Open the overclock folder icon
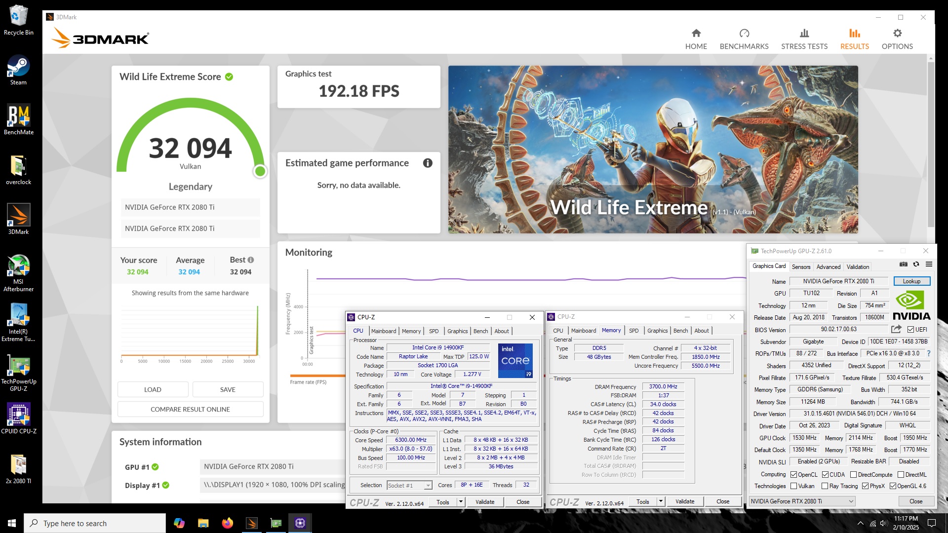 (x=18, y=169)
